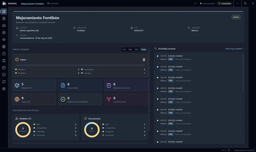Click the Modelos IFC card cube icon
256x152 pixels.
click(x=17, y=85)
